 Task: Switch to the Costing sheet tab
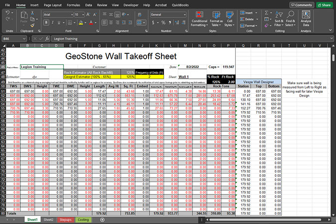[83, 220]
